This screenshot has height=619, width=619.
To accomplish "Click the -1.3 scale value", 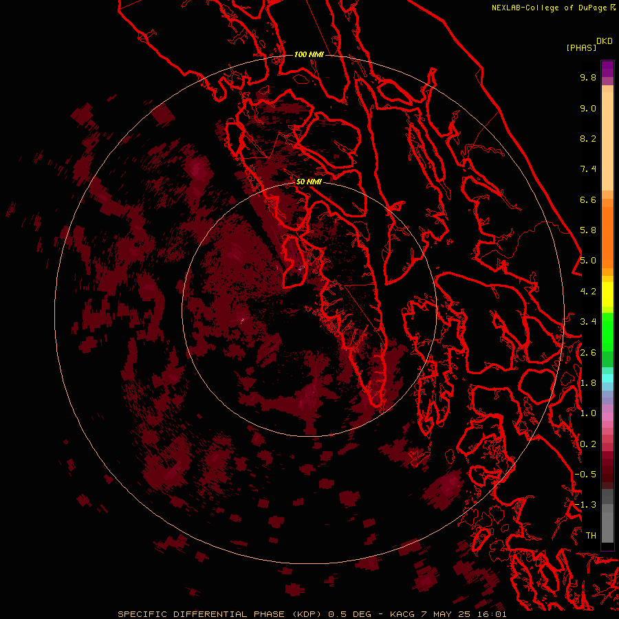I will pyautogui.click(x=585, y=505).
